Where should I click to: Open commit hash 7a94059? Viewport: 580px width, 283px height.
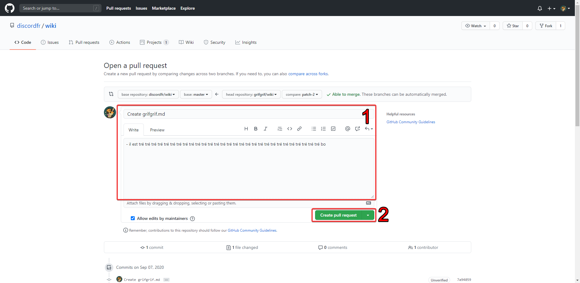tap(464, 280)
